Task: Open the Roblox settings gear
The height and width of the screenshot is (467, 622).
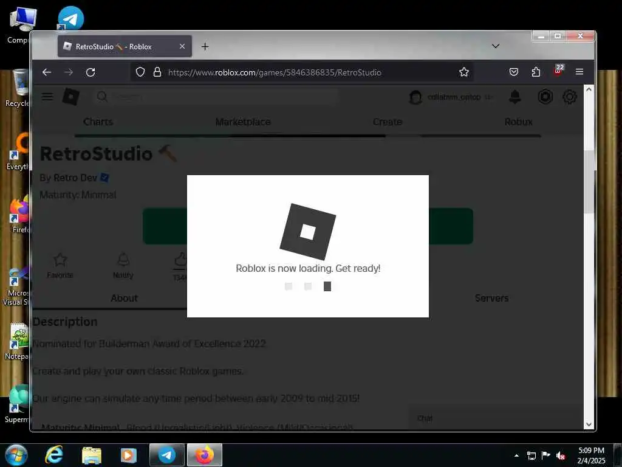Action: [x=570, y=97]
